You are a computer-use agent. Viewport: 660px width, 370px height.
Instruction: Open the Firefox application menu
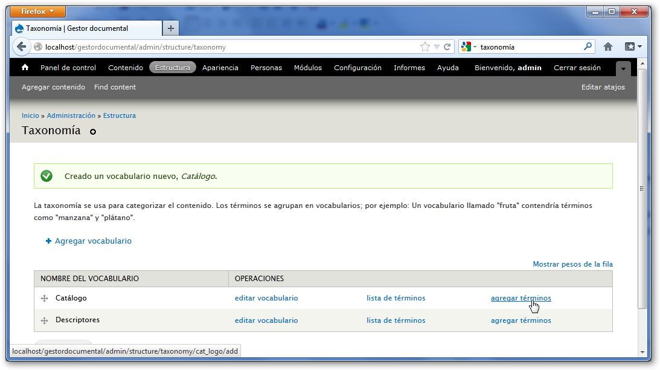pos(38,11)
